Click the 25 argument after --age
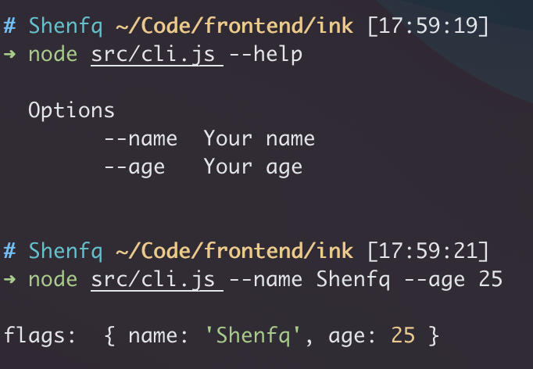533x369 pixels. tap(490, 279)
